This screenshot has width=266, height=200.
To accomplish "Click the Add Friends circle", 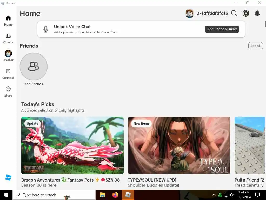I will point(34,66).
